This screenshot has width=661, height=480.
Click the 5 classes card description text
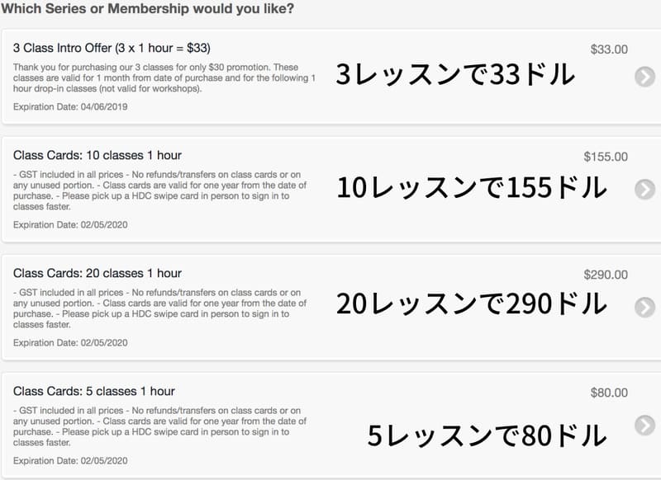(159, 426)
